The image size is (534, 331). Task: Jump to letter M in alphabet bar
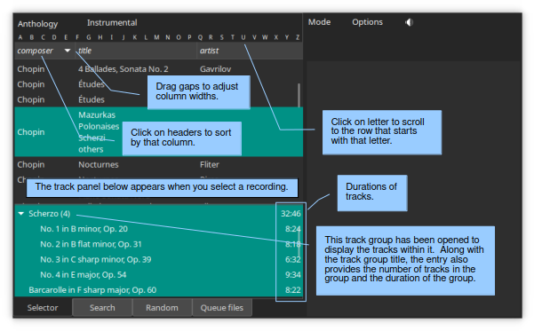[x=156, y=37]
